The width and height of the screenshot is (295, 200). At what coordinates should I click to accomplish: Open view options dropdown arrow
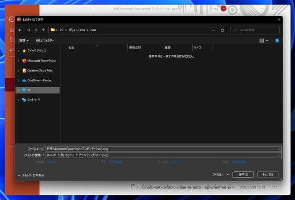pos(267,41)
